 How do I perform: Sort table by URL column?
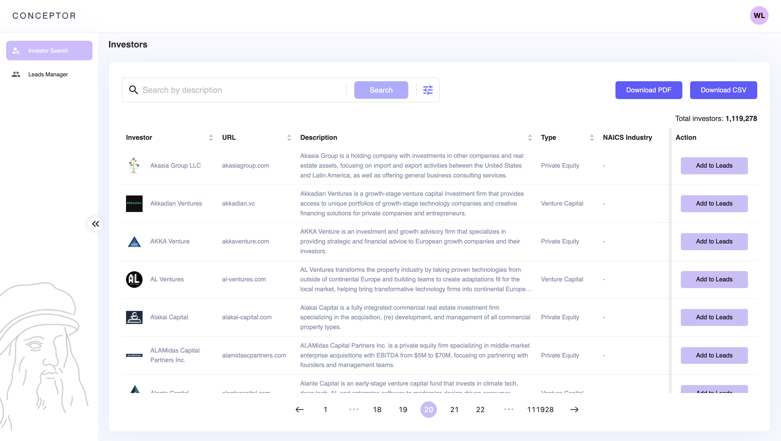[x=289, y=137]
